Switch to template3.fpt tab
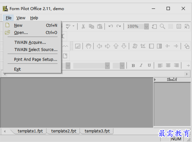The height and width of the screenshot is (142, 192). (x=97, y=131)
